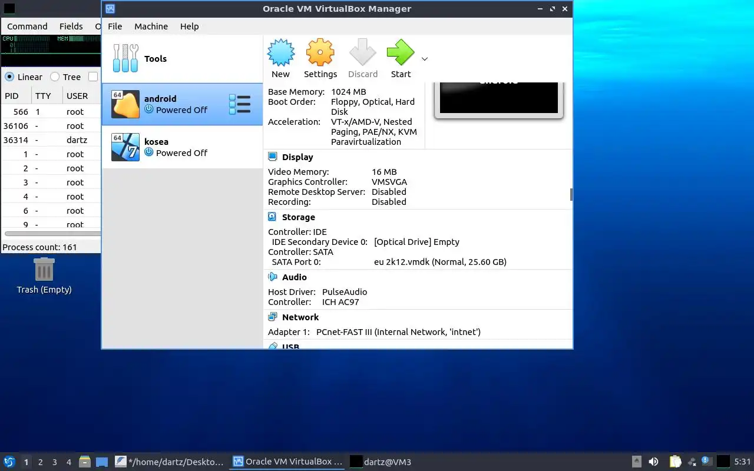Click the Network section header link
754x471 pixels.
coord(300,317)
